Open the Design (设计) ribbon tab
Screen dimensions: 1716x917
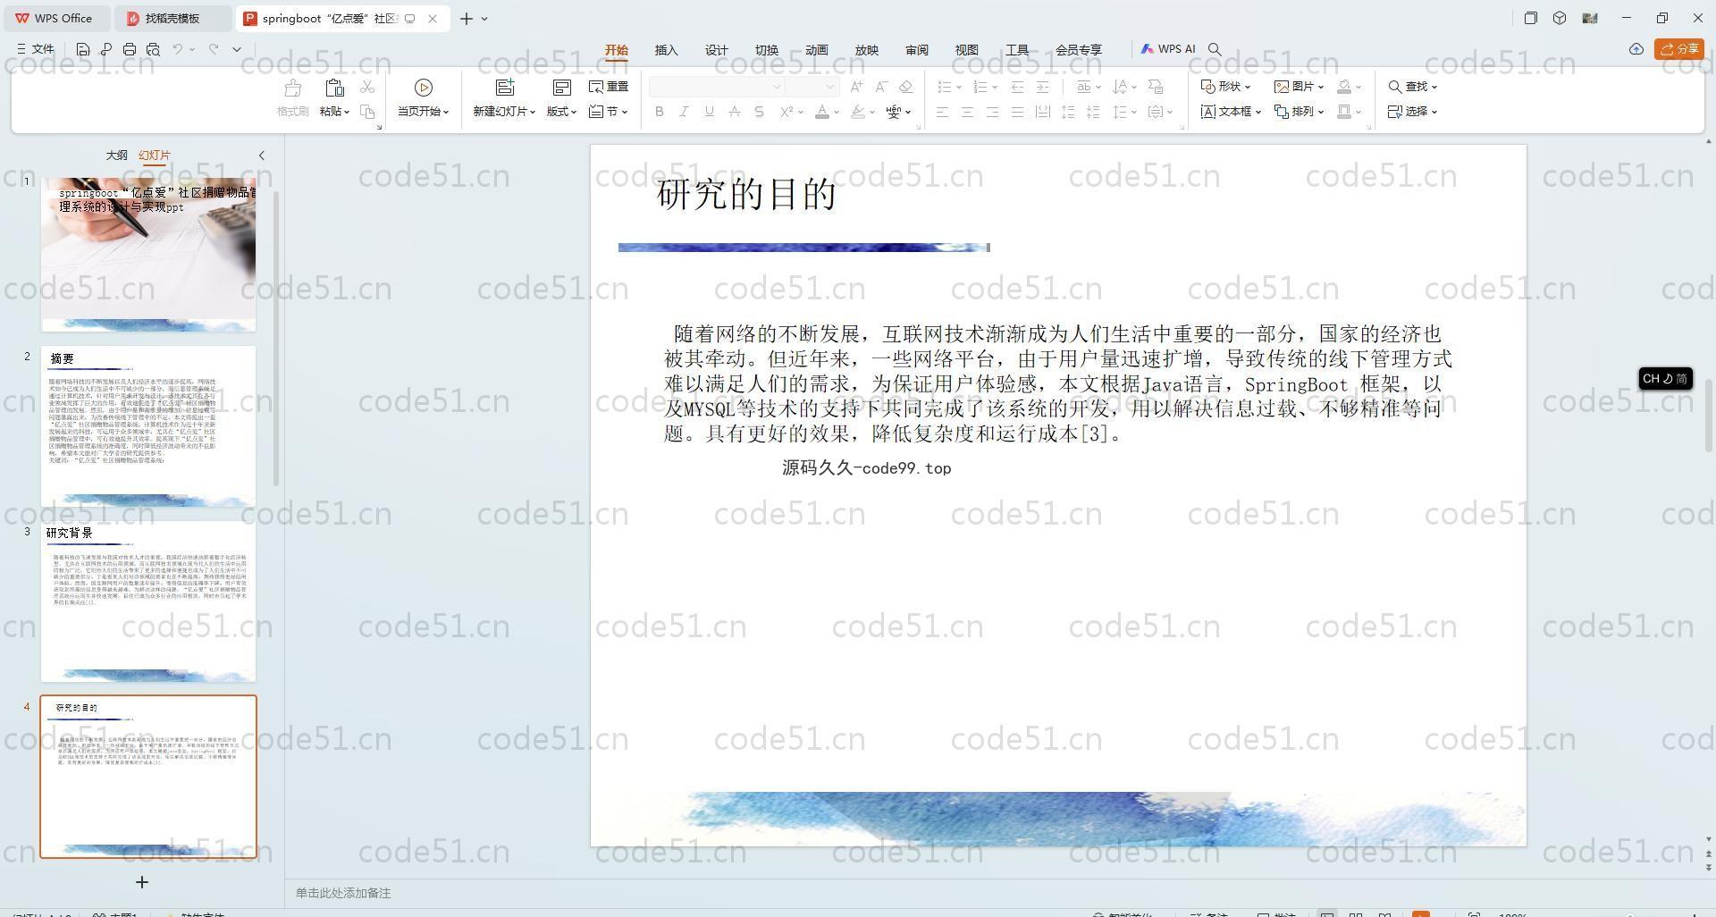[x=717, y=50]
